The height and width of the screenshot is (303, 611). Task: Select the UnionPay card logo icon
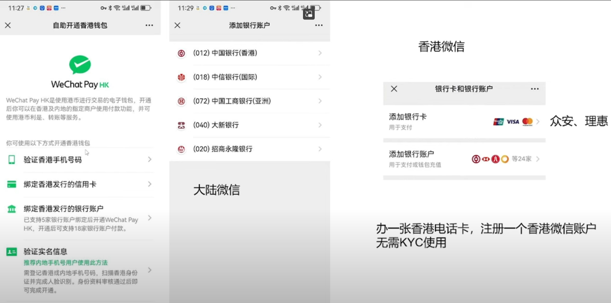point(498,121)
